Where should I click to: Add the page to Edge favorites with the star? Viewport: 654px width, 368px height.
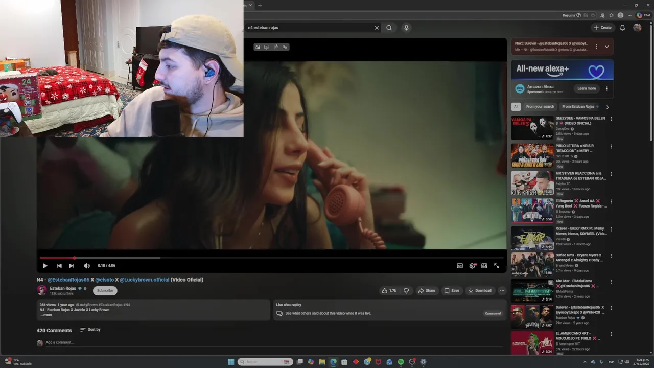click(593, 15)
